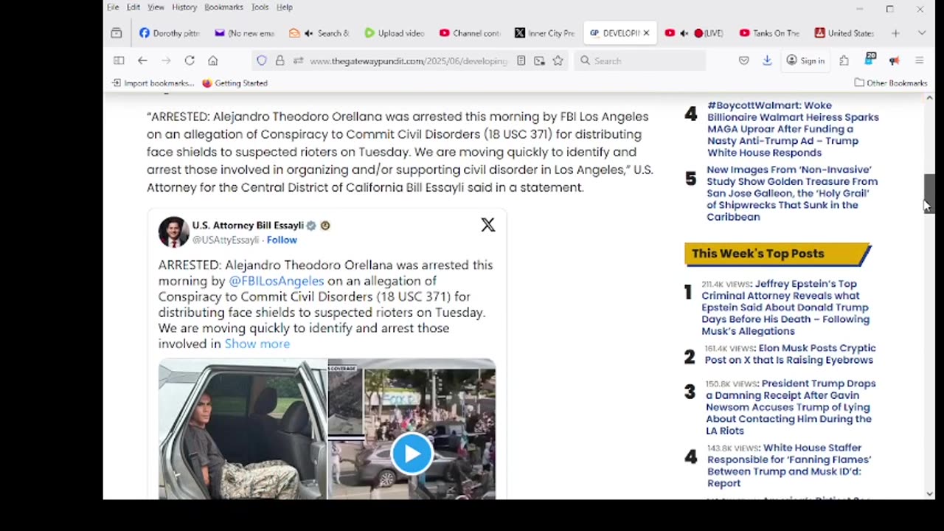Expand the tweet with Show more
The image size is (944, 531).
pyautogui.click(x=257, y=344)
